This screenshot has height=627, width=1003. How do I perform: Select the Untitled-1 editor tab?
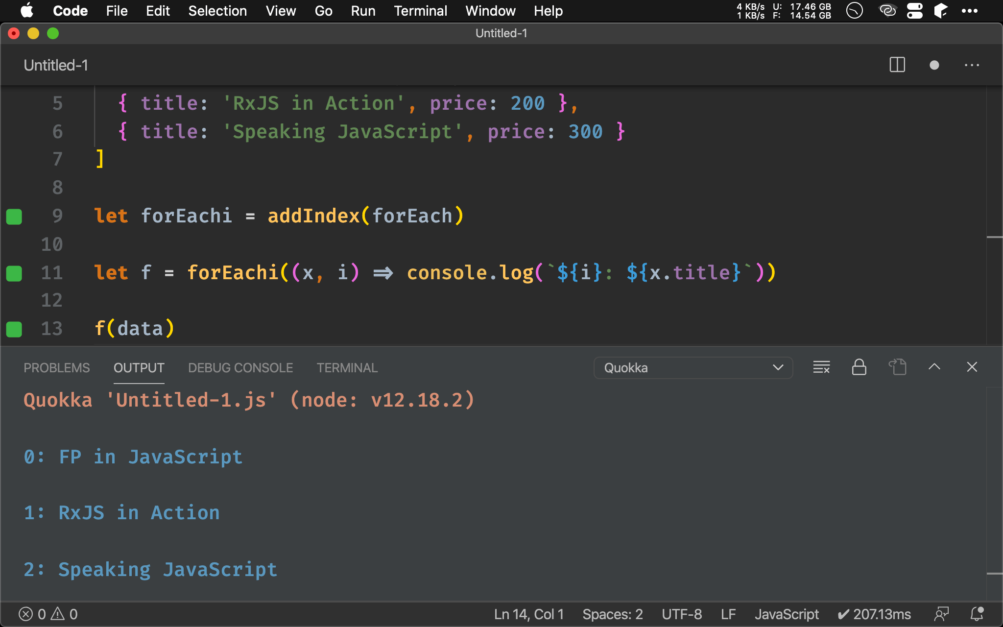56,65
